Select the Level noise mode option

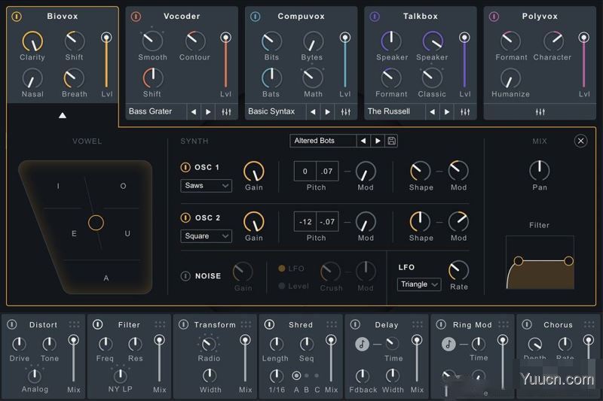tap(281, 286)
